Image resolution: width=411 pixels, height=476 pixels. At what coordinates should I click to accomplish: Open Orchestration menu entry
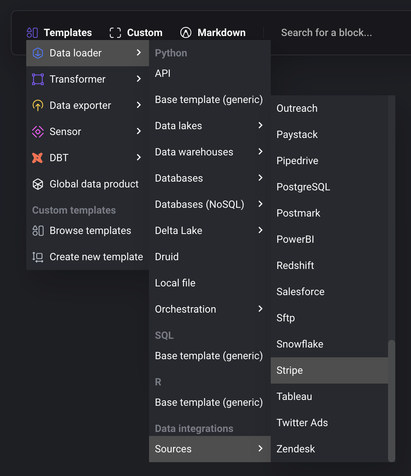point(210,309)
